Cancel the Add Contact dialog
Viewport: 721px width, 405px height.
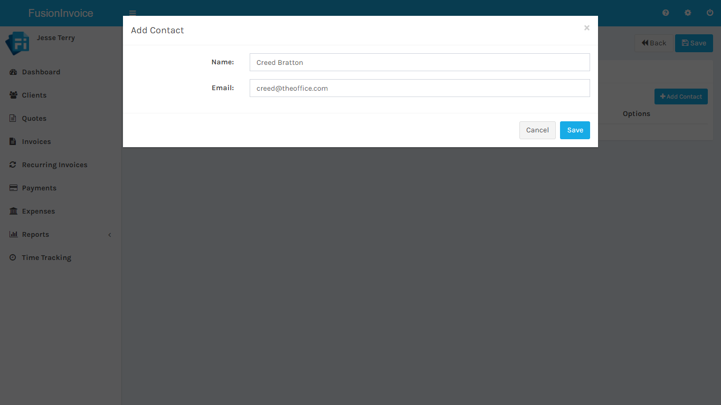click(537, 130)
